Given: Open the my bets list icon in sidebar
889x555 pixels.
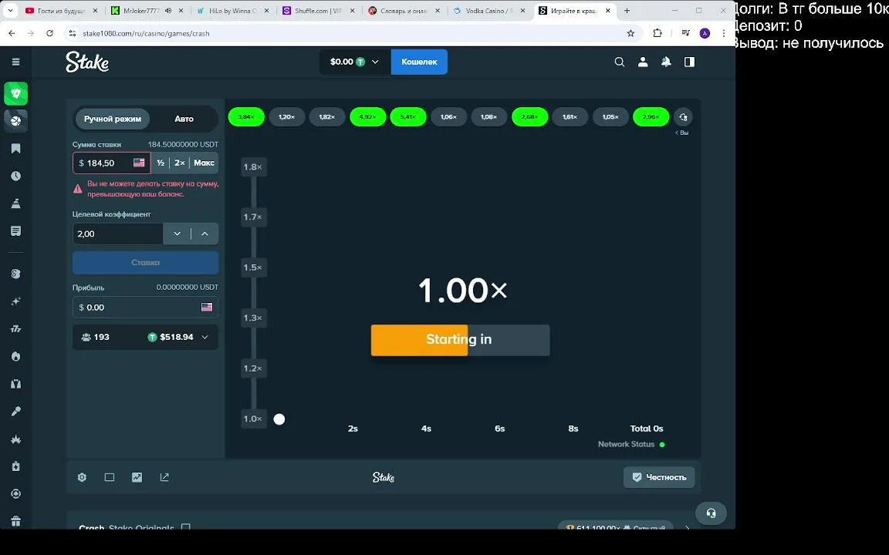Looking at the screenshot, I should pos(16,231).
